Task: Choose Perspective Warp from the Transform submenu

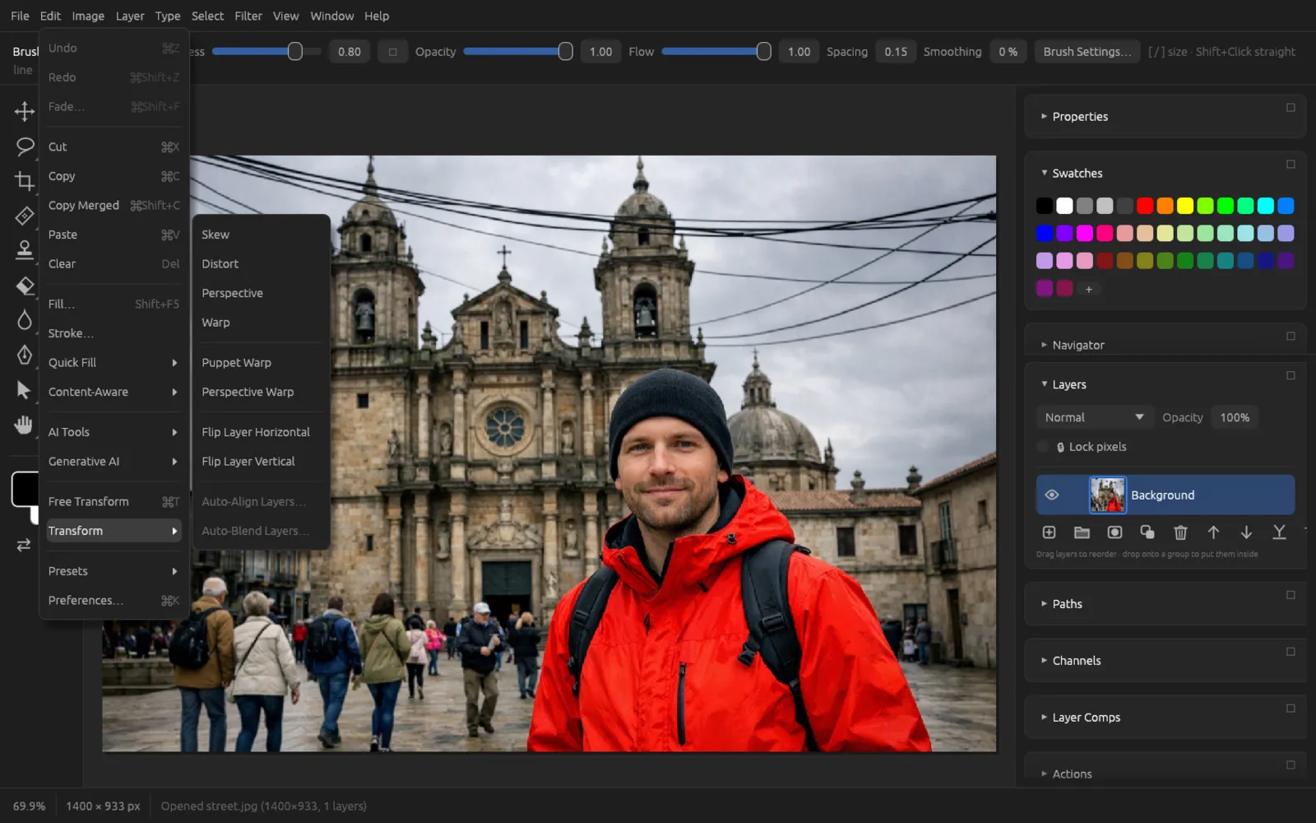Action: (x=261, y=392)
